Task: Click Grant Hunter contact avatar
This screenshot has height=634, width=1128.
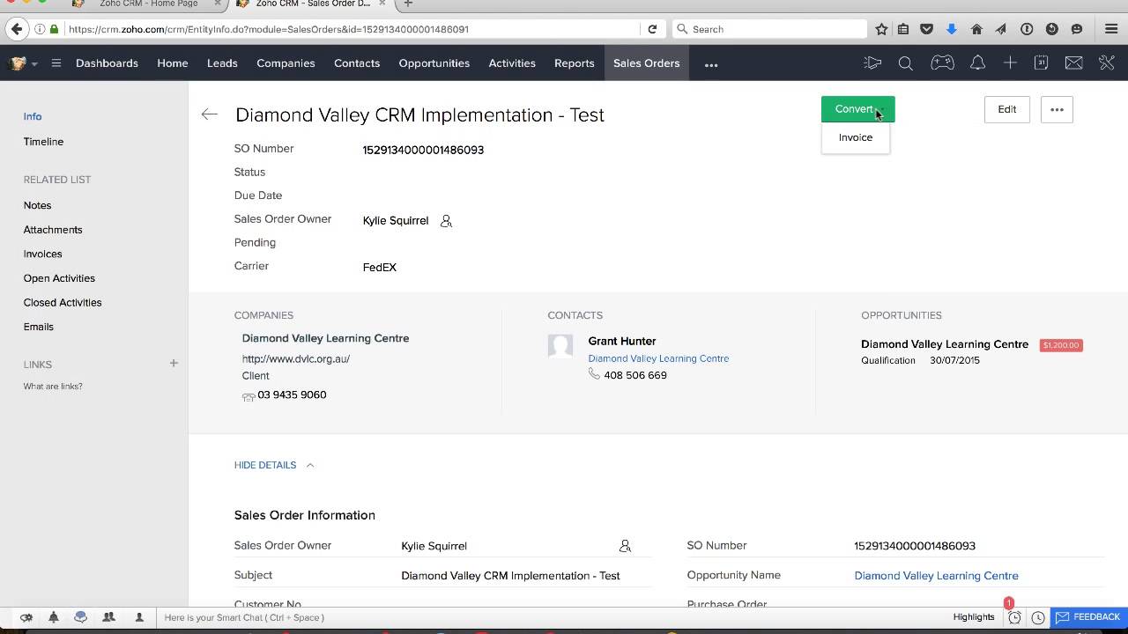Action: coord(560,346)
